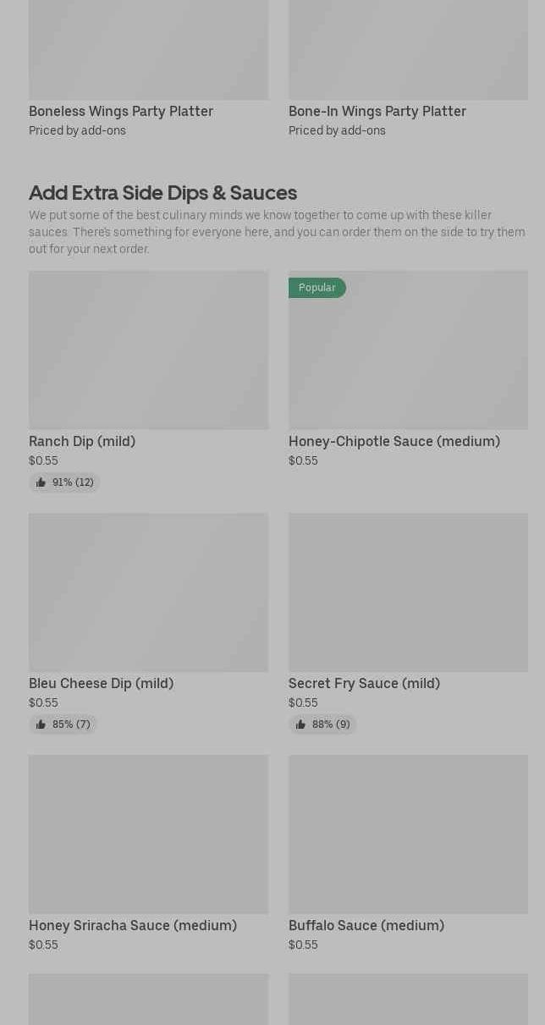Click the Ranch Dip (mild) name
The width and height of the screenshot is (545, 1025).
pos(82,441)
